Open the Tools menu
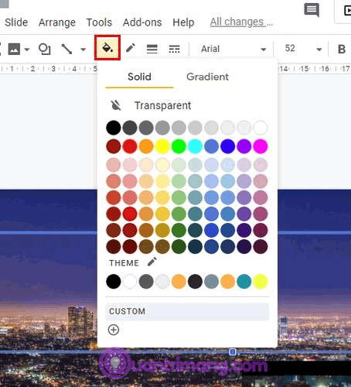 pyautogui.click(x=99, y=22)
